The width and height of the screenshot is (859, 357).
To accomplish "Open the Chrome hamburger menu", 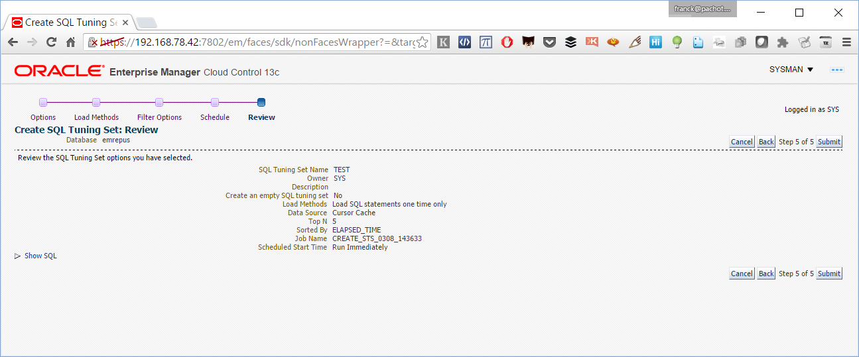I will [x=846, y=42].
